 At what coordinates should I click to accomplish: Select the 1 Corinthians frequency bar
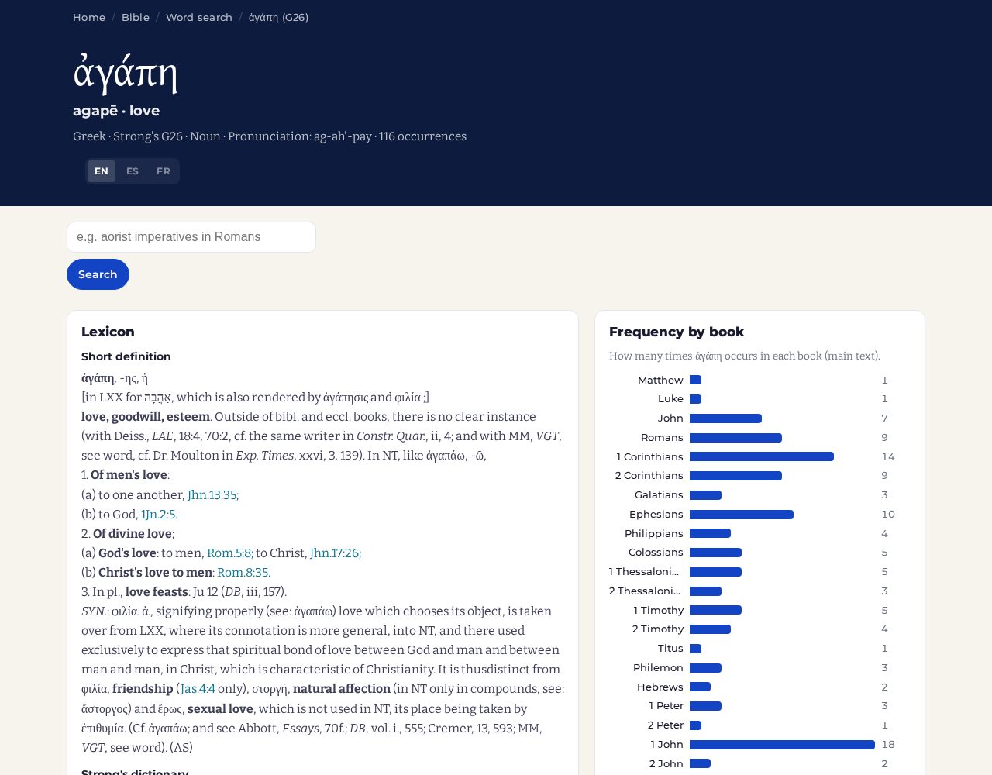(762, 456)
